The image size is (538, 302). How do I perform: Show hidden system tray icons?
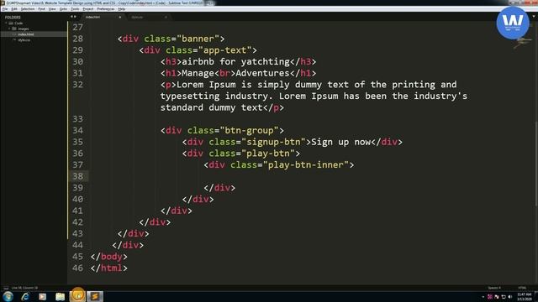(x=483, y=296)
